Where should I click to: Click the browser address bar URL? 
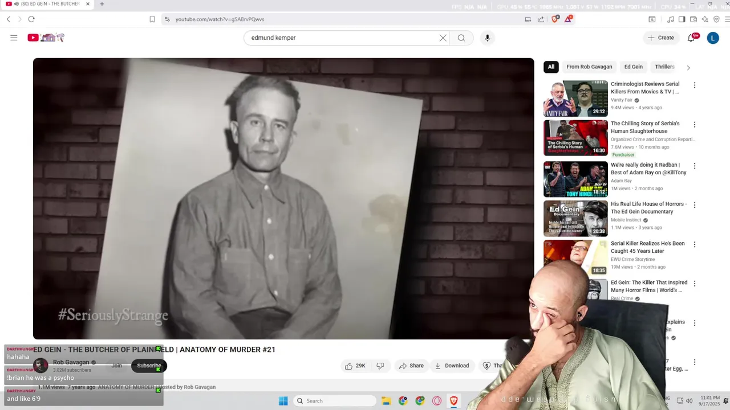(x=220, y=19)
